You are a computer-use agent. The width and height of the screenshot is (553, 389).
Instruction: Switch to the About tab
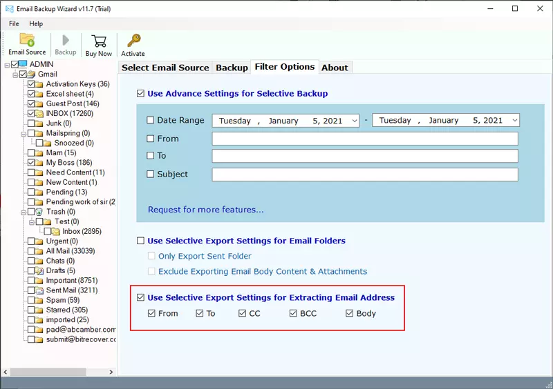coord(335,68)
